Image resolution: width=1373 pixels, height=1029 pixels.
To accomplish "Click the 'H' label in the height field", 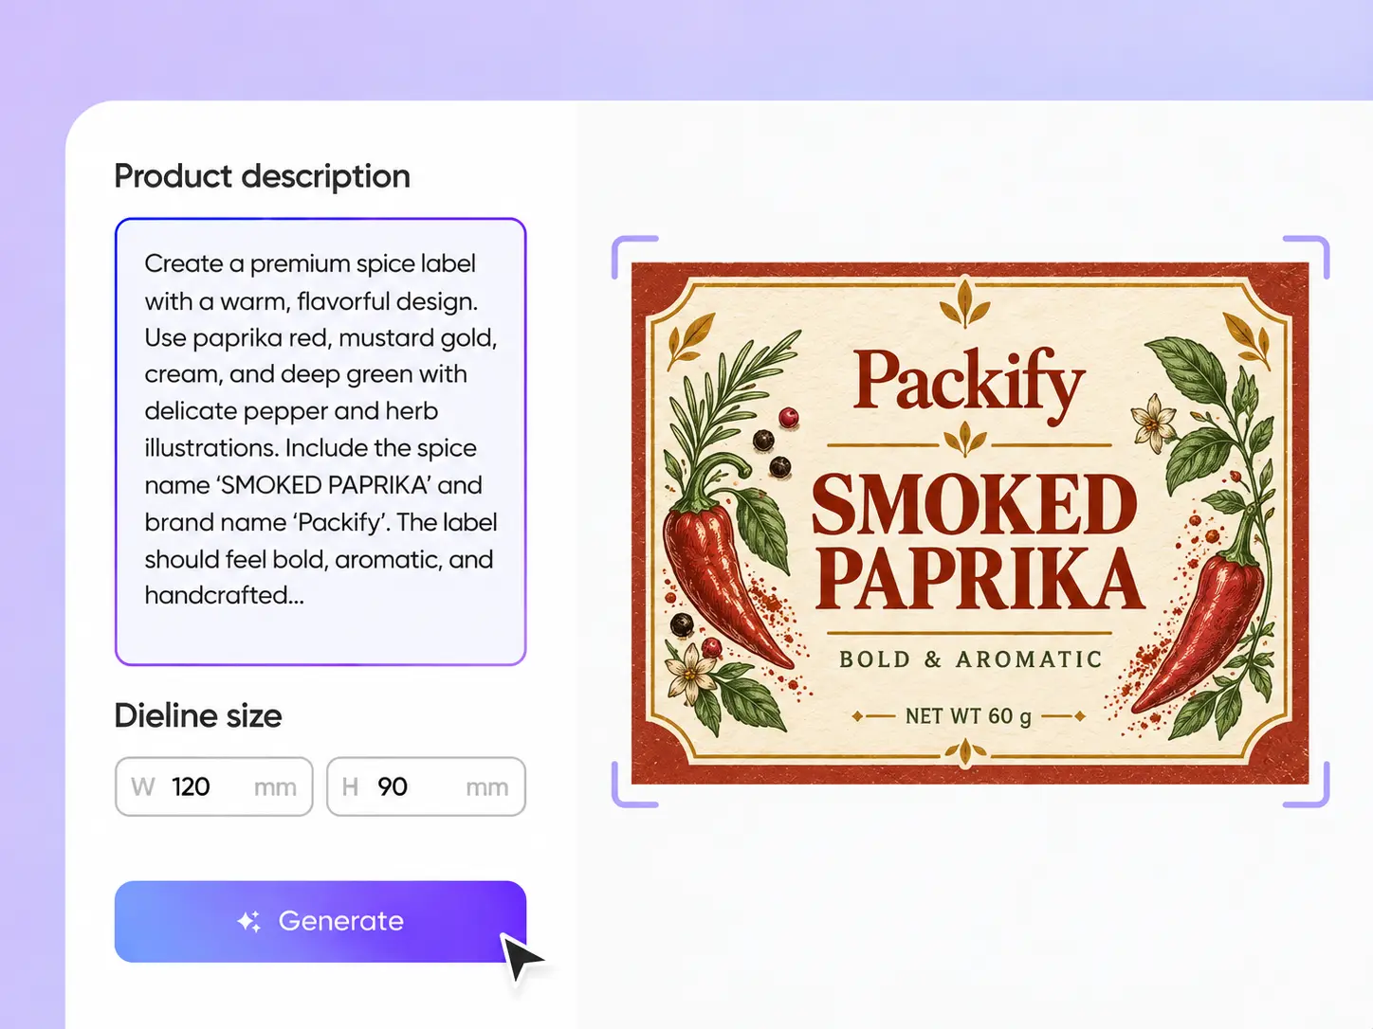I will (x=350, y=787).
